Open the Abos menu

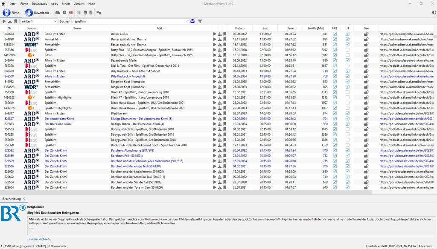coord(54,3)
